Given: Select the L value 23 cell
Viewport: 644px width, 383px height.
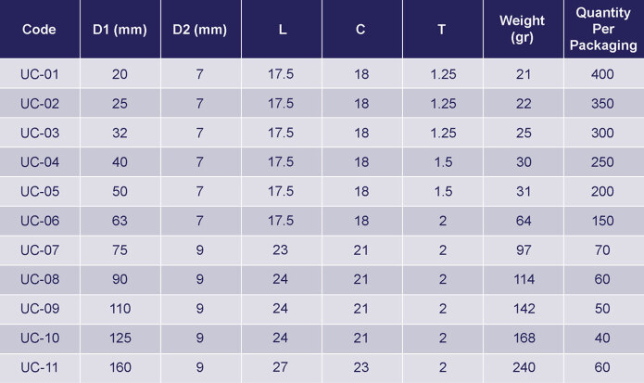Looking at the screenshot, I should tap(282, 250).
